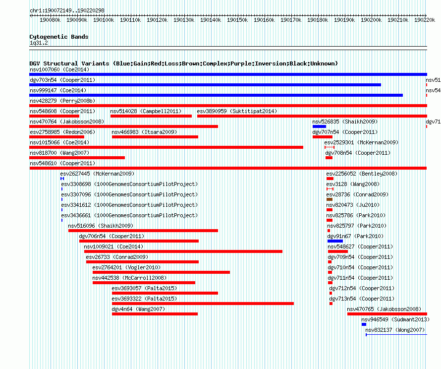Click dgv712n54 (Cooper2011) label
This screenshot has height=369, width=441.
coord(362,288)
